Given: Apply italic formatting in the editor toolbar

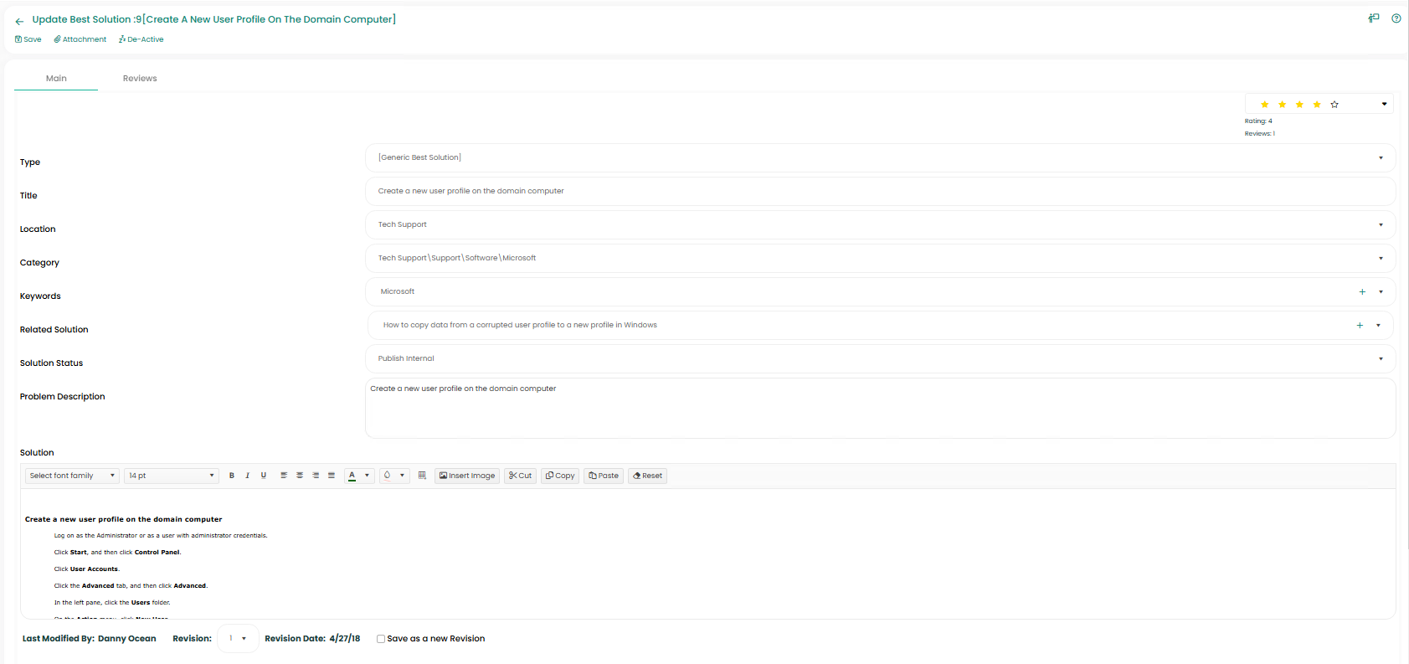Looking at the screenshot, I should 248,476.
